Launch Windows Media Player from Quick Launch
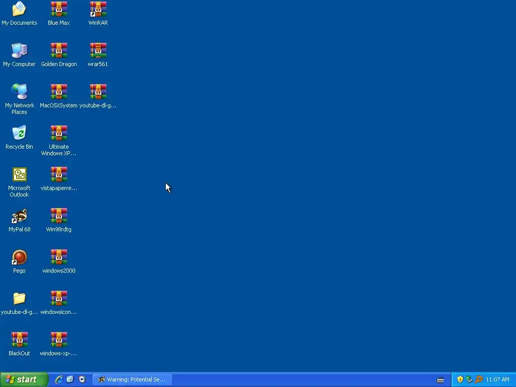Image resolution: width=516 pixels, height=387 pixels. pyautogui.click(x=82, y=379)
